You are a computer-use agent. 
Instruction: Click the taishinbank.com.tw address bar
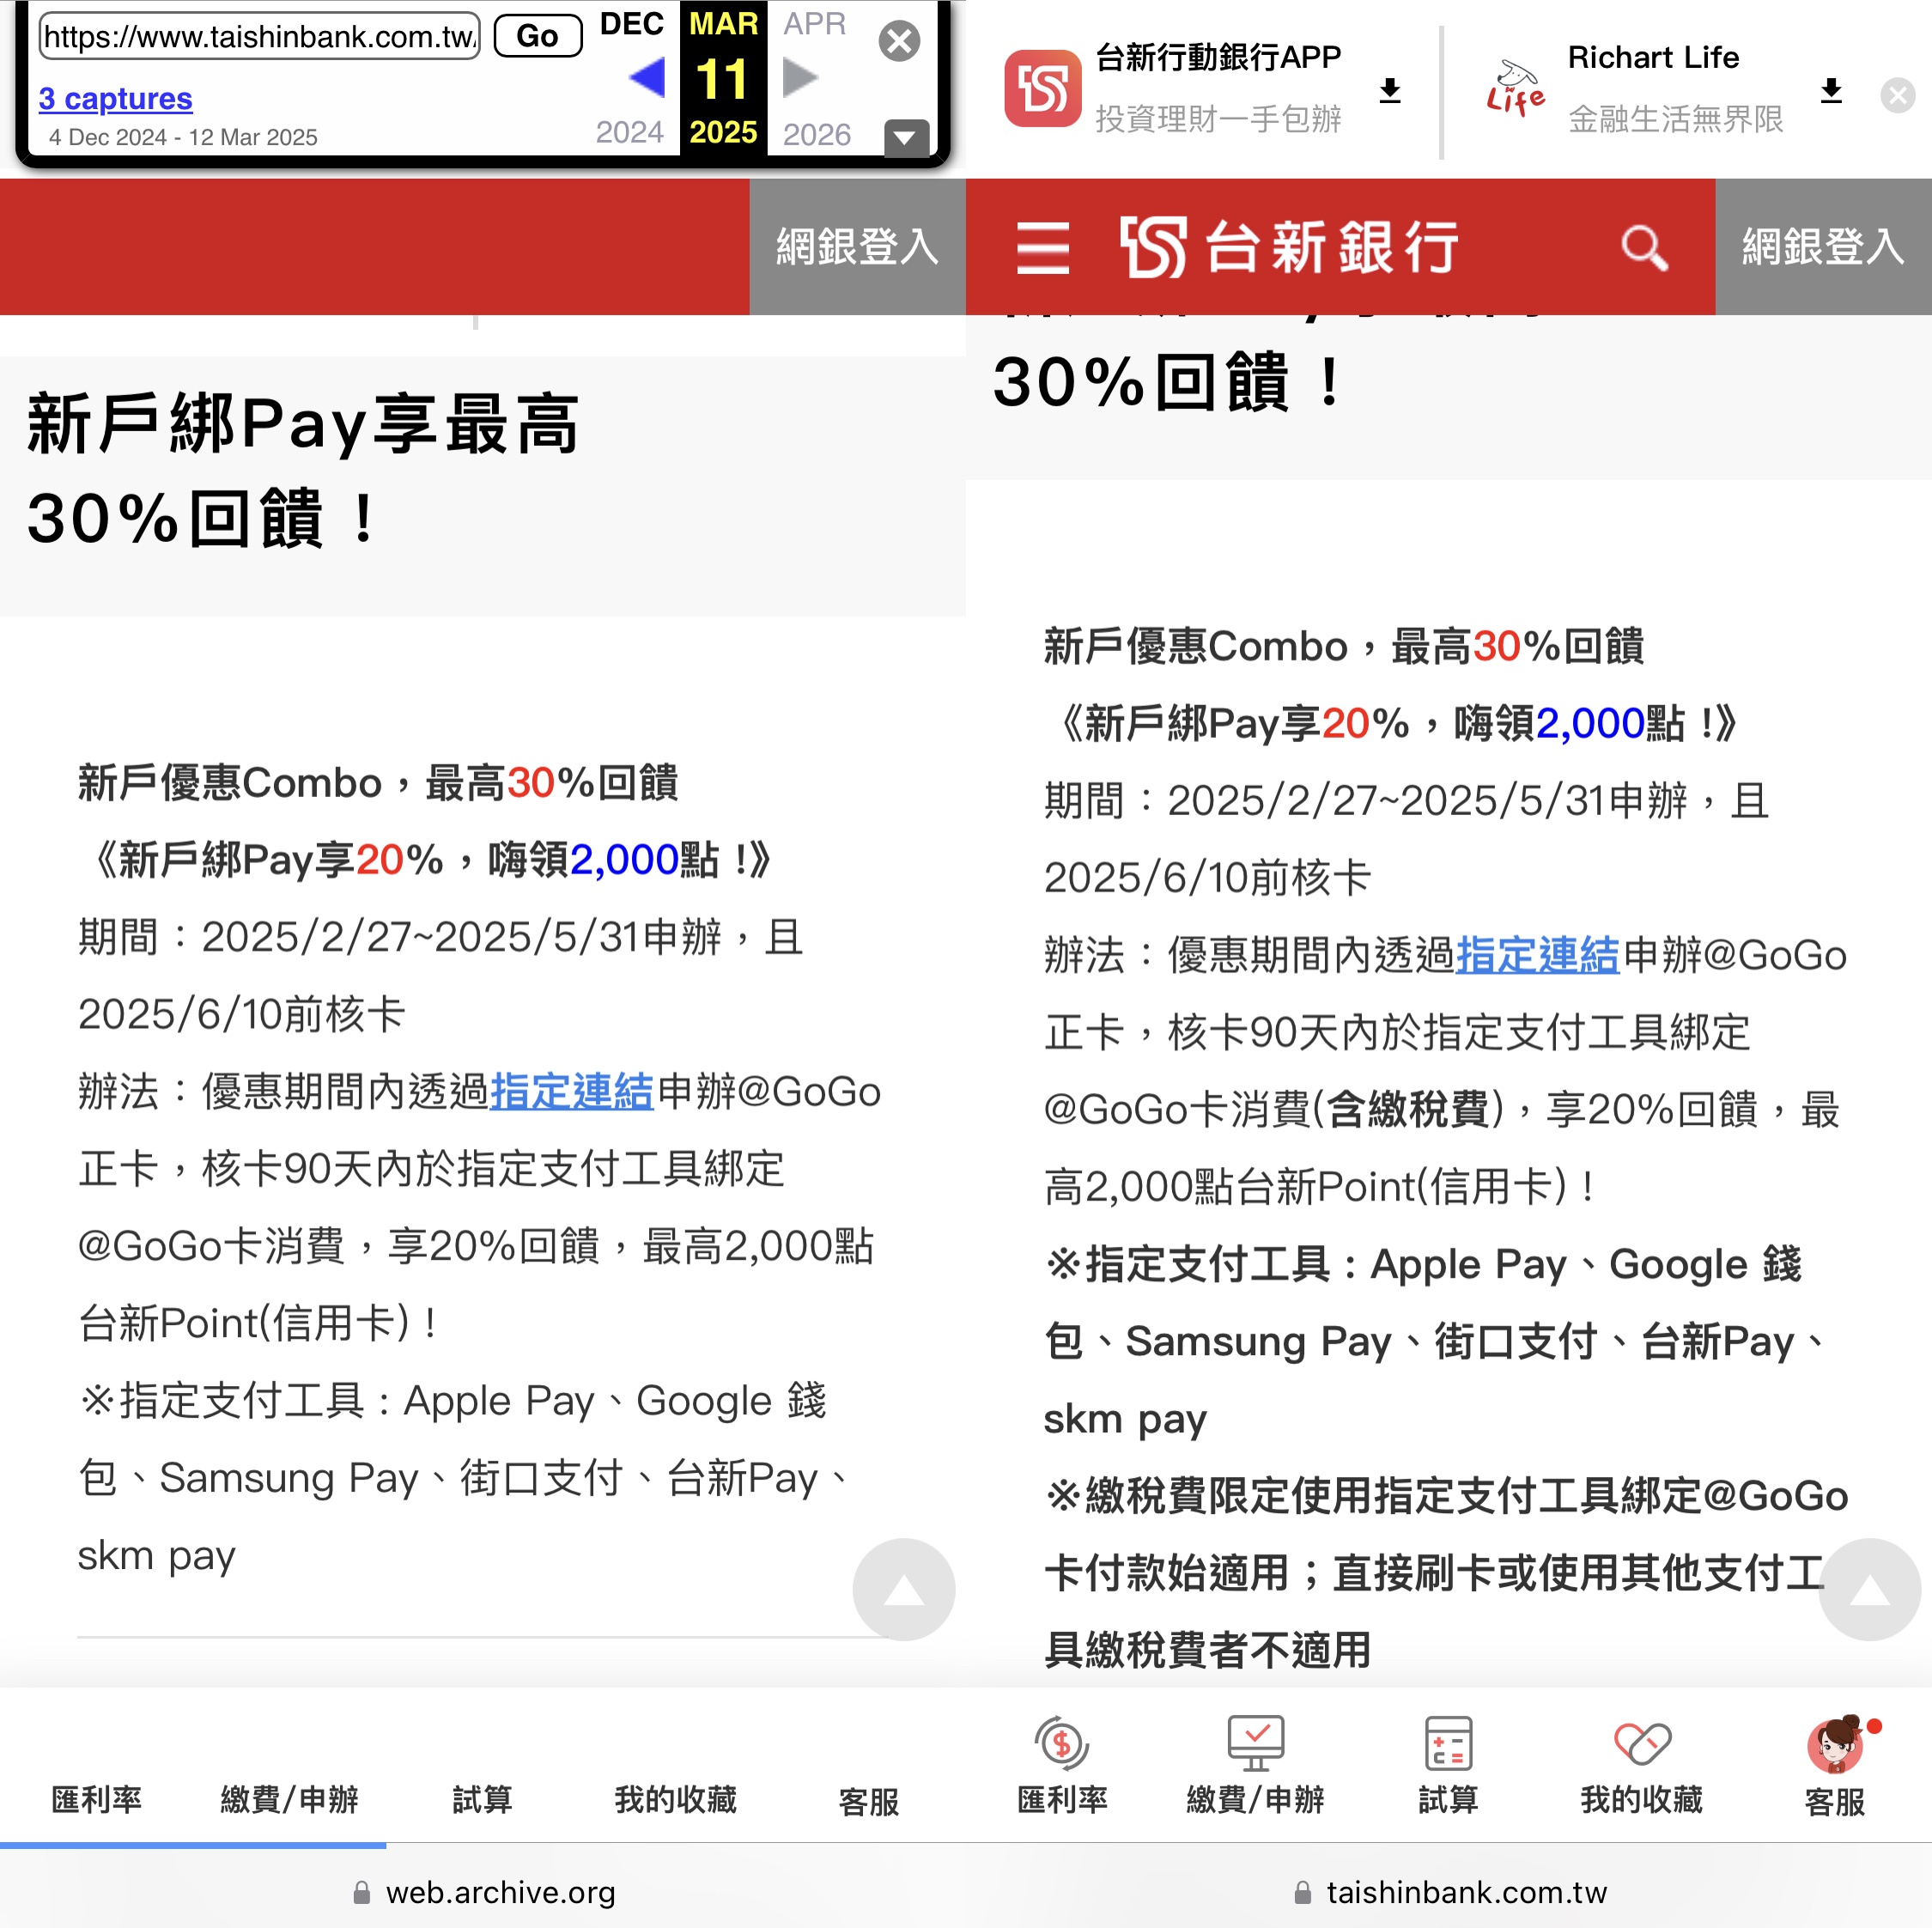(x=1449, y=1892)
